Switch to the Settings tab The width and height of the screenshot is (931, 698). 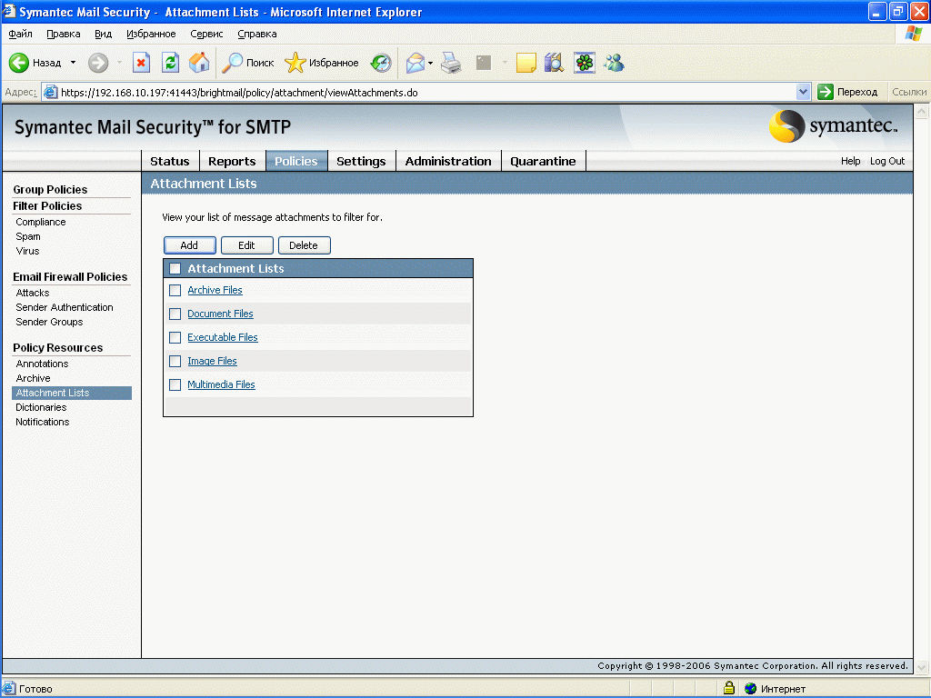[361, 161]
